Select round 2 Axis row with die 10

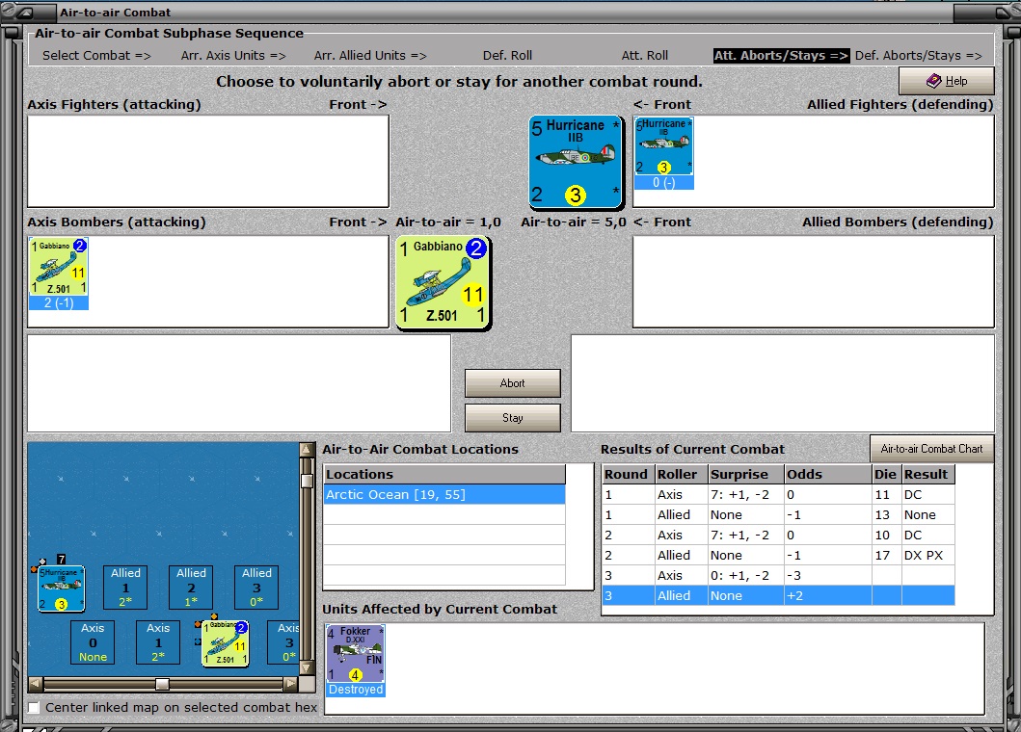(779, 535)
